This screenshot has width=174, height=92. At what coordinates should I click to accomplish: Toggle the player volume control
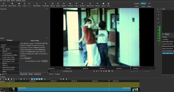[x=112, y=71]
